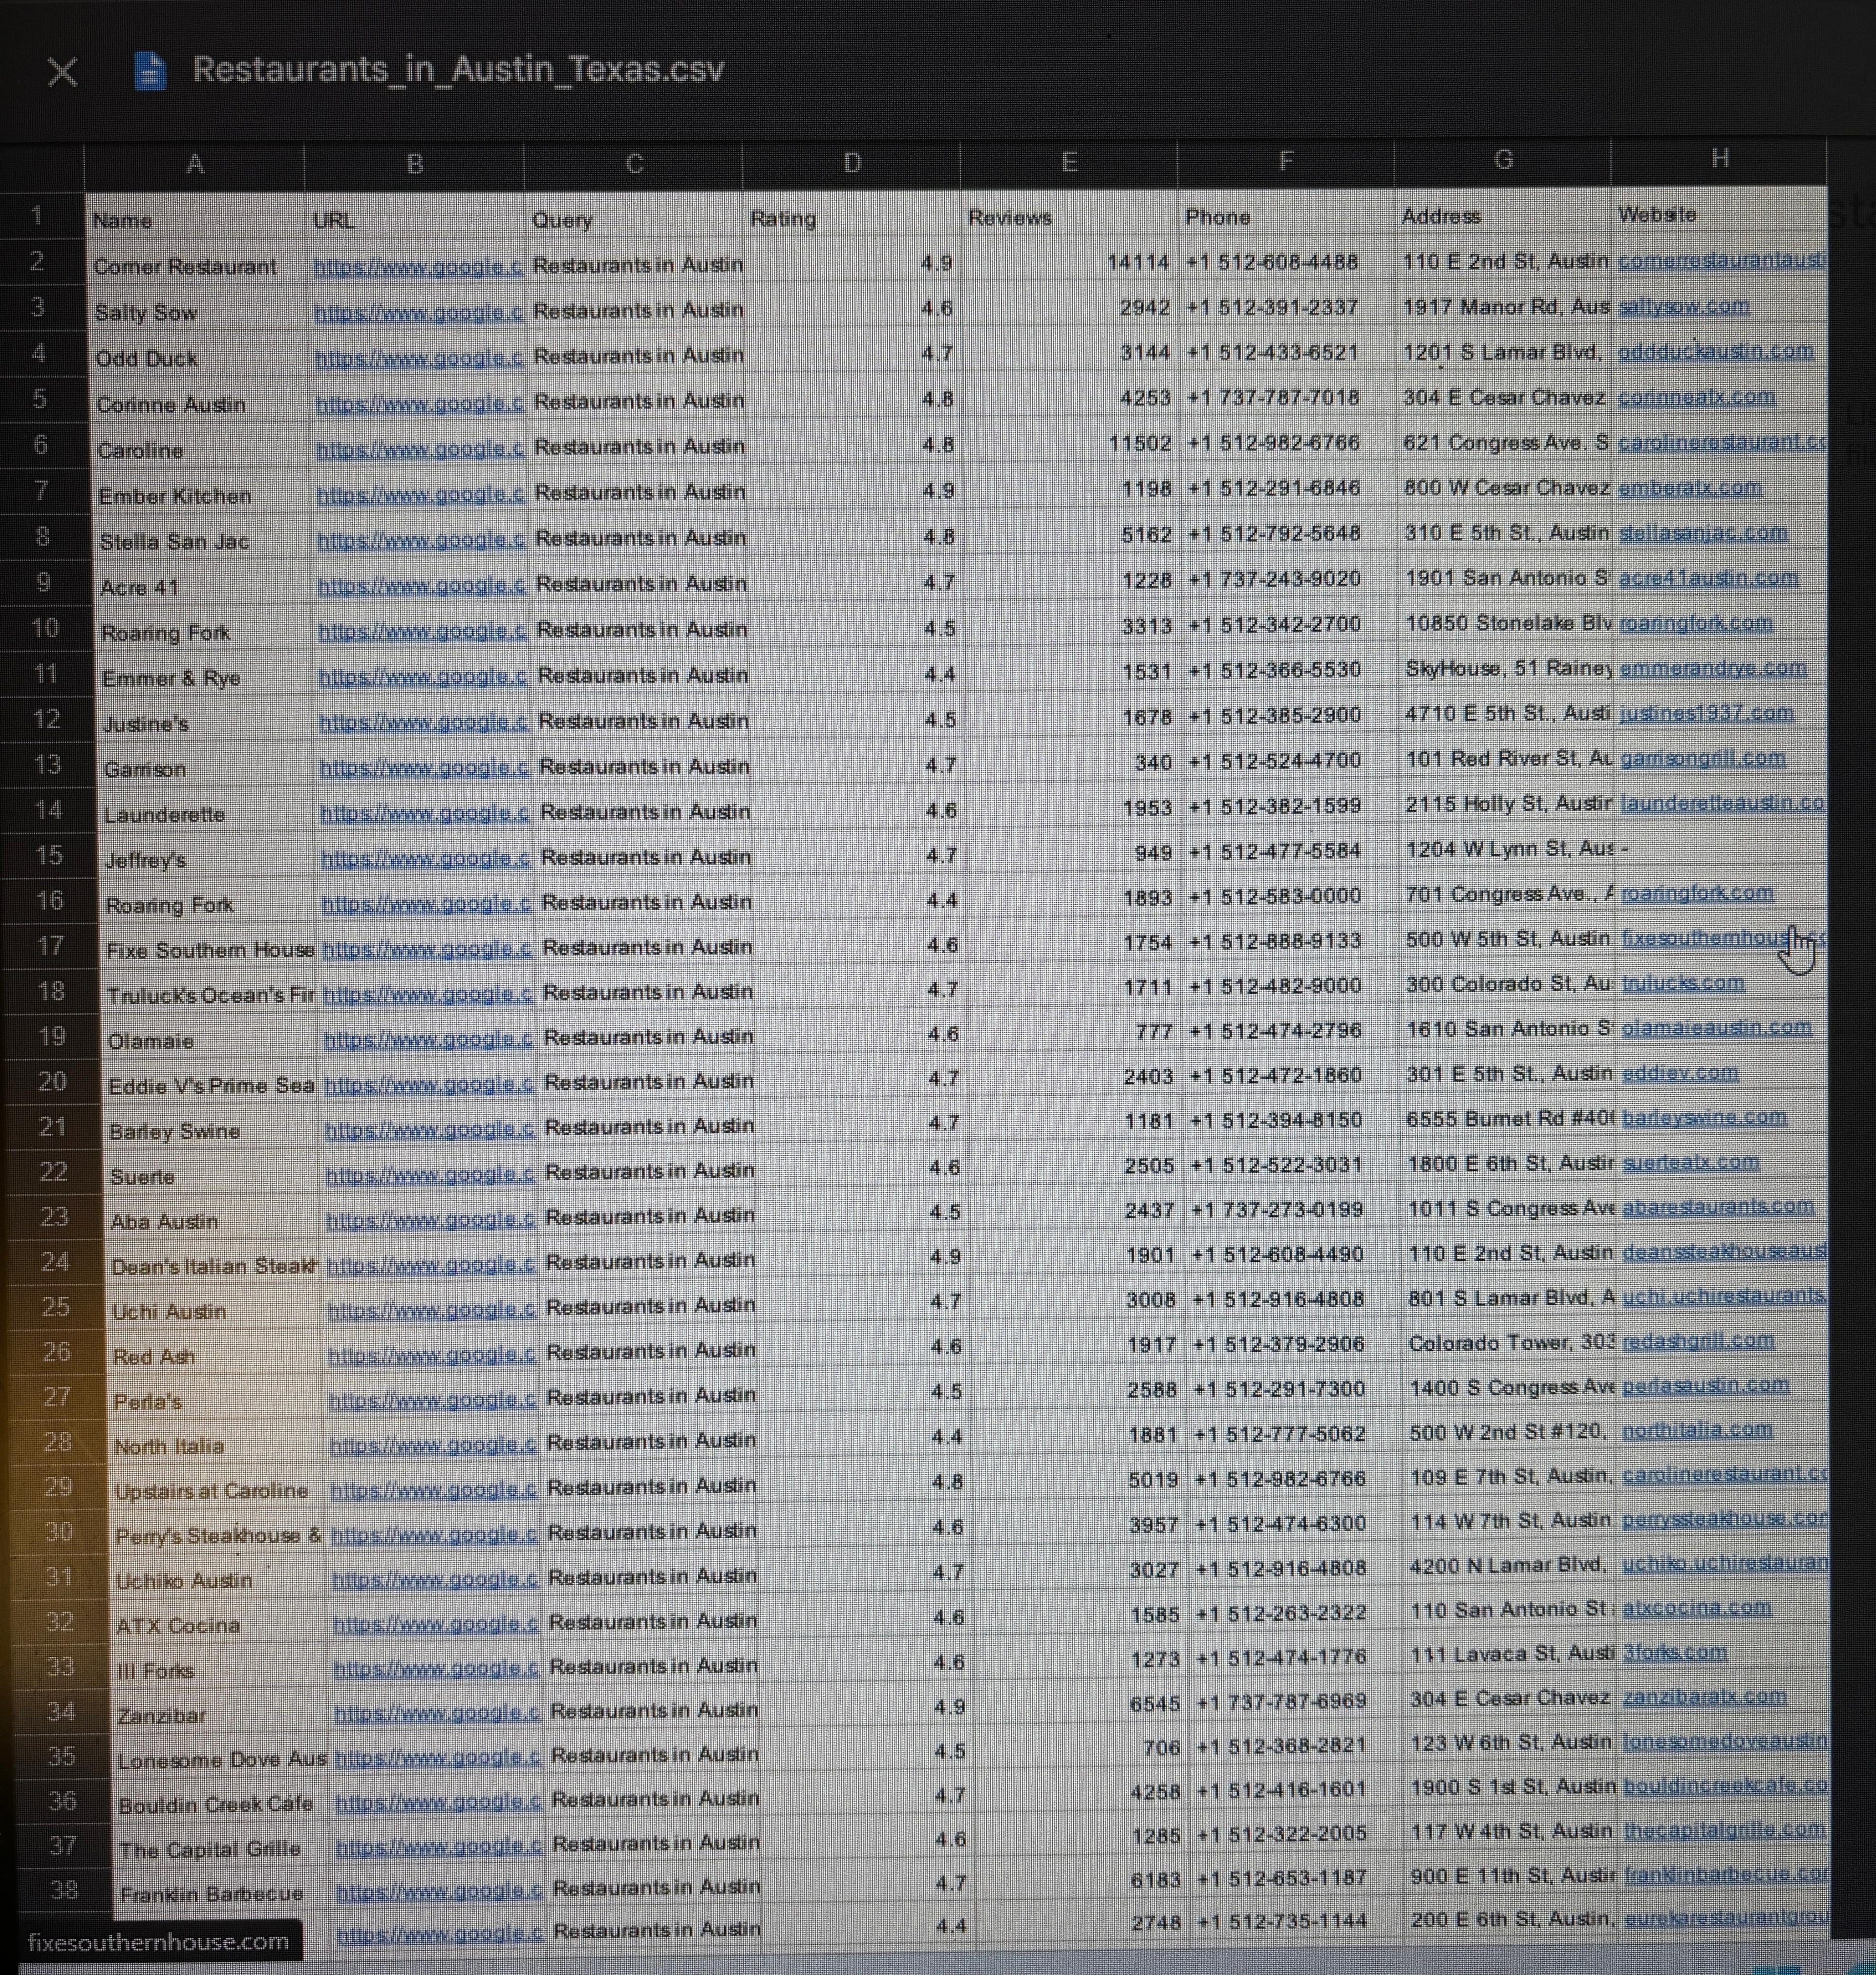
Task: Close the CSV preview with the X
Action: (x=62, y=71)
